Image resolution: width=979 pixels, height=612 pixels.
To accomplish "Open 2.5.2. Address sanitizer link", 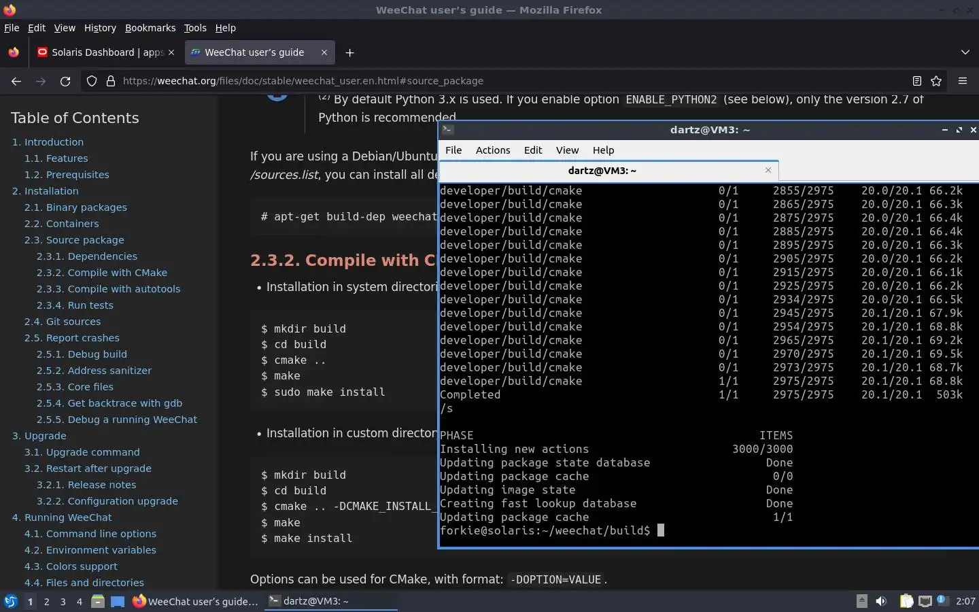I will 94,371.
